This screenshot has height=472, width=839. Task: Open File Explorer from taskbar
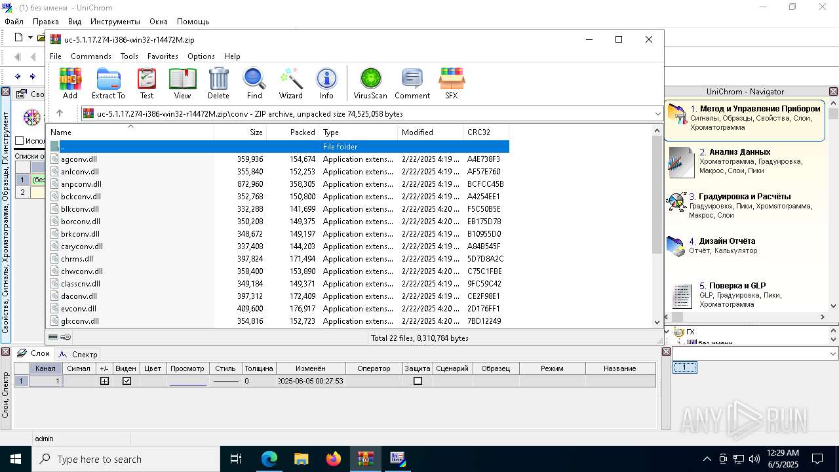(302, 459)
